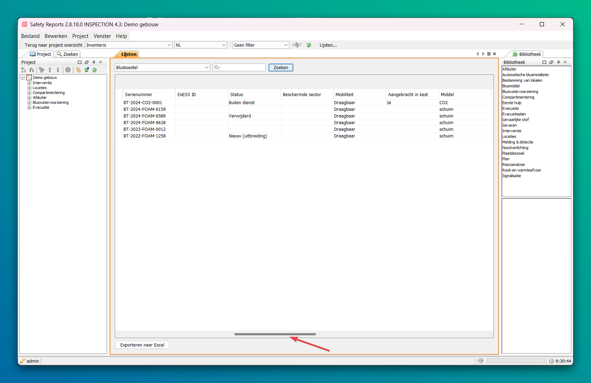The width and height of the screenshot is (591, 383).
Task: Click the alphabetical A-Z sort icon
Action: [32, 70]
